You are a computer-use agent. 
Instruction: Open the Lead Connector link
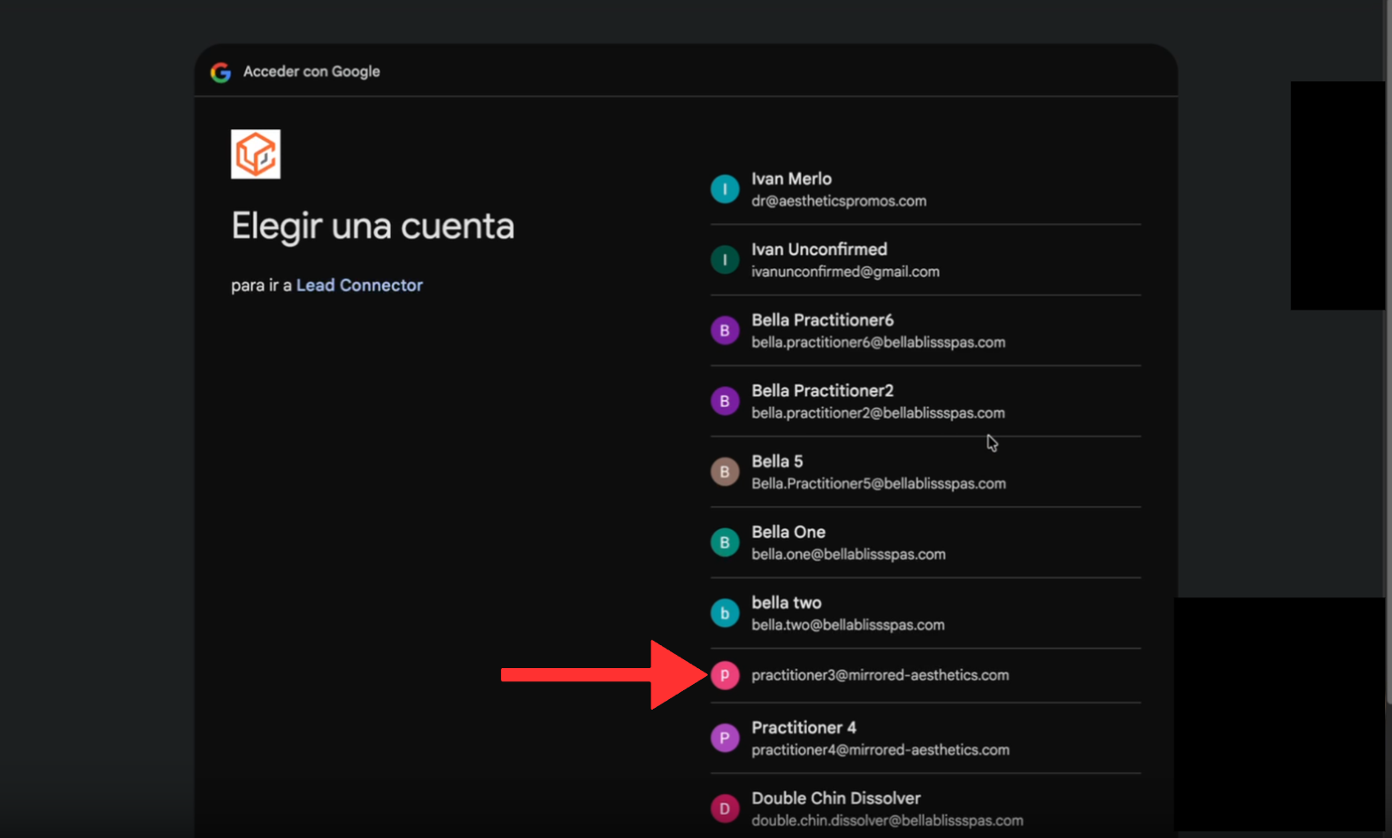(359, 285)
